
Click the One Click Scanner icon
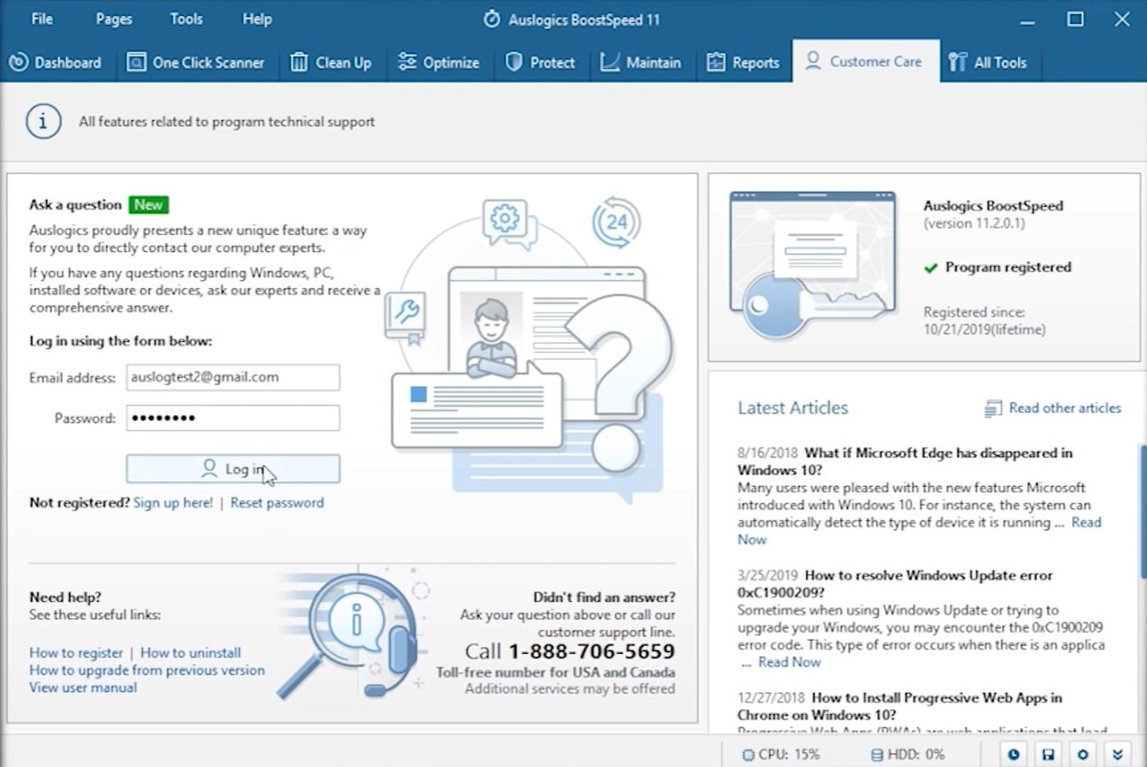[x=136, y=62]
